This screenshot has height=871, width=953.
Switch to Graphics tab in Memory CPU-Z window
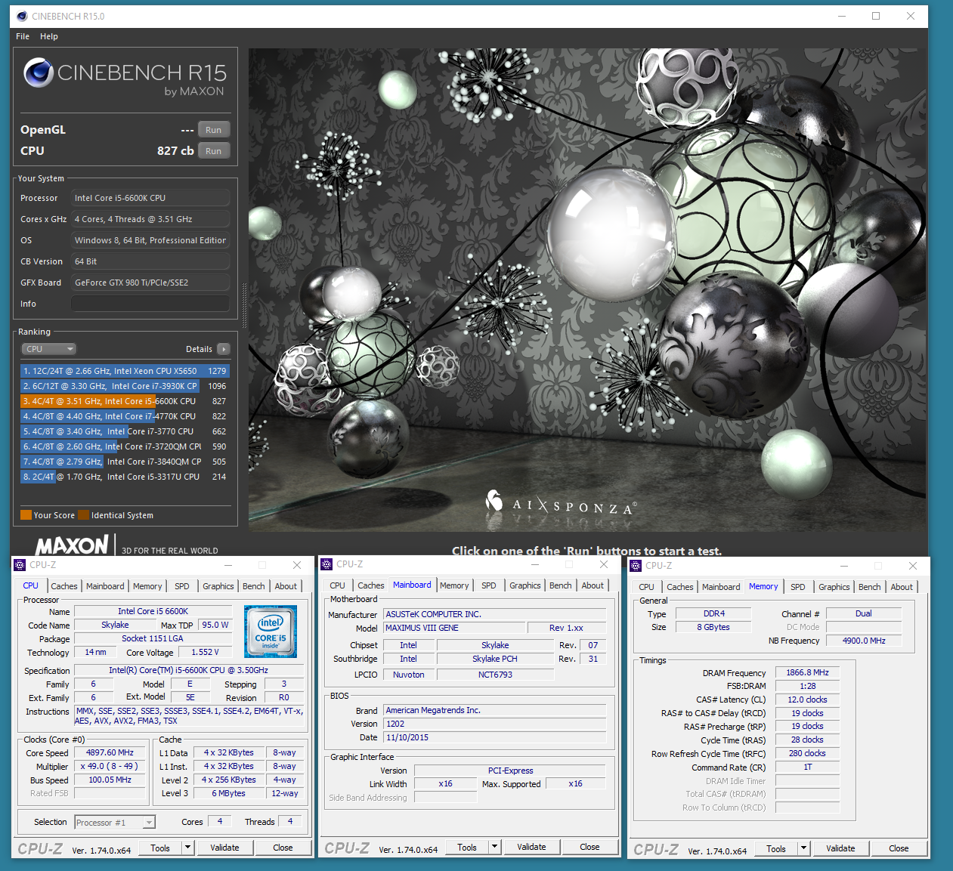[x=834, y=587]
